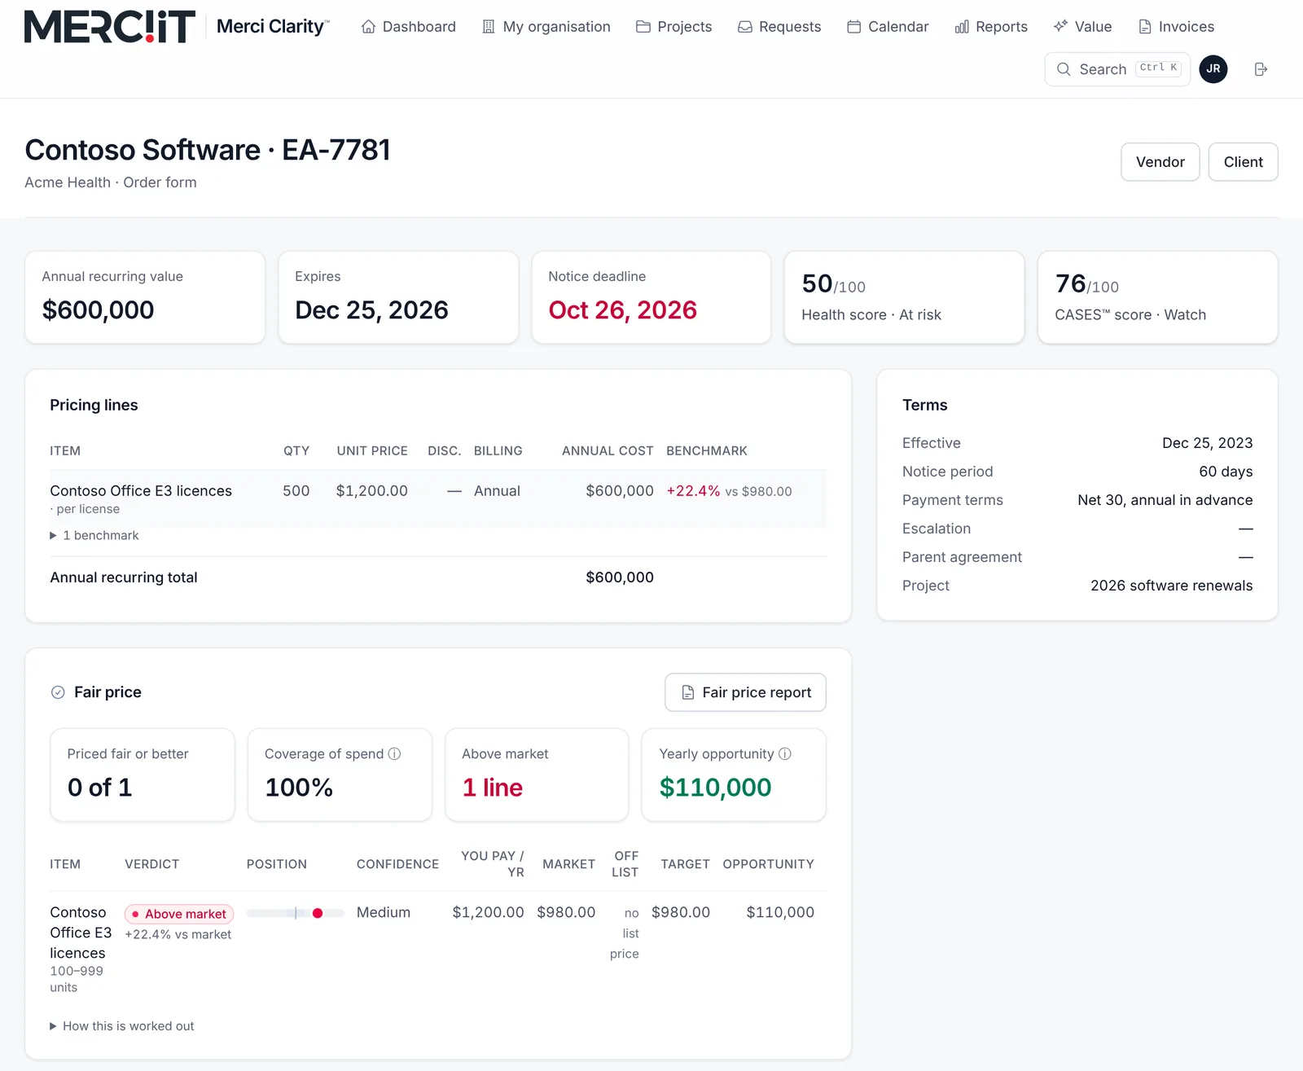The height and width of the screenshot is (1071, 1303).
Task: Click the Vendor button
Action: pyautogui.click(x=1160, y=162)
